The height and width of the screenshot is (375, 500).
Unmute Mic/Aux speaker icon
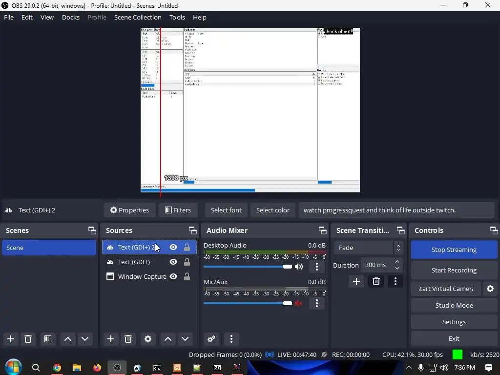[x=299, y=303]
